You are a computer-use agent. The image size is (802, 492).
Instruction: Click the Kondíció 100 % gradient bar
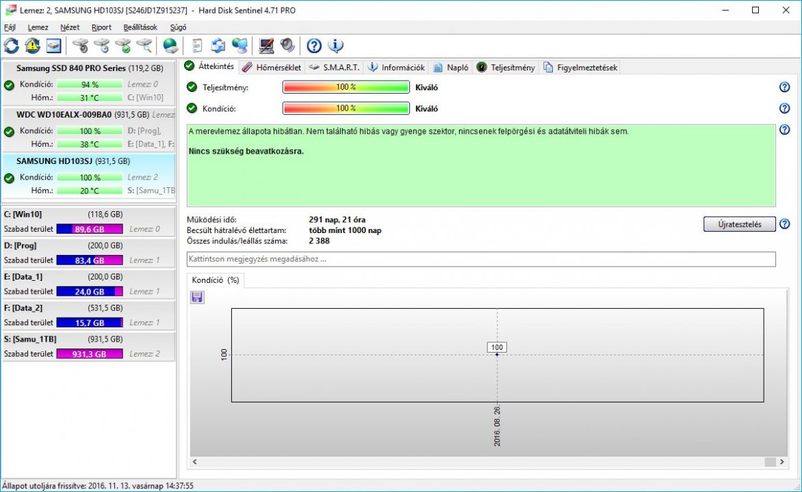pos(346,109)
